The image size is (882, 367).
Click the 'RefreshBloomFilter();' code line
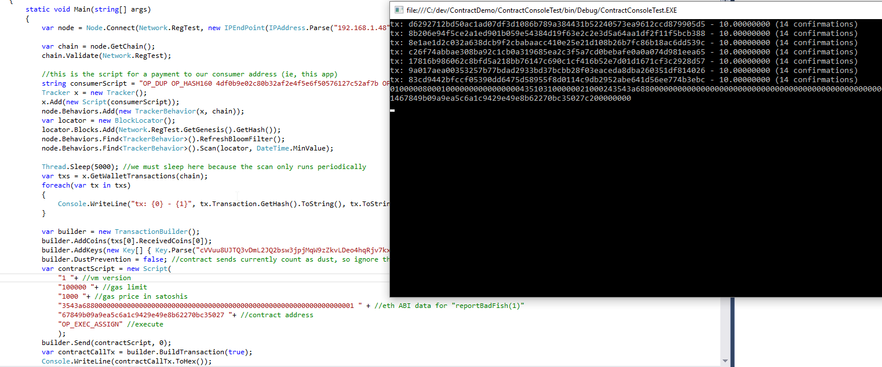pyautogui.click(x=163, y=139)
